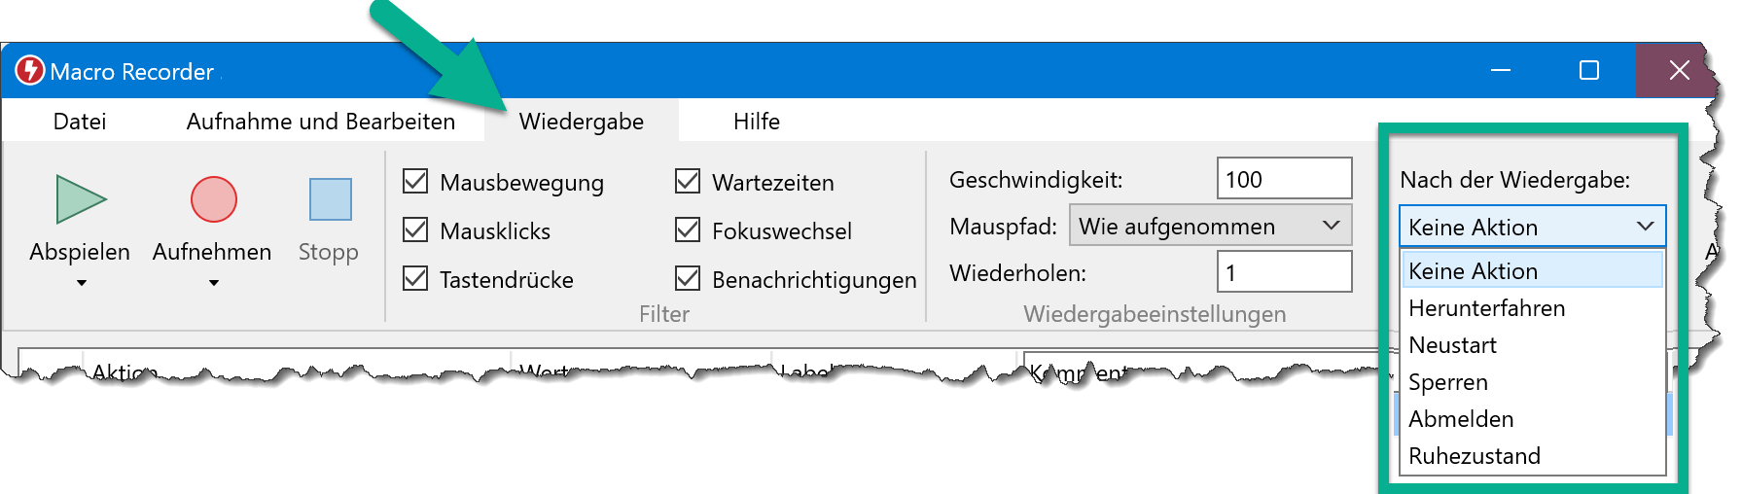Choose Ruhezustand in the dropdown list
This screenshot has height=494, width=1742.
pos(1474,456)
